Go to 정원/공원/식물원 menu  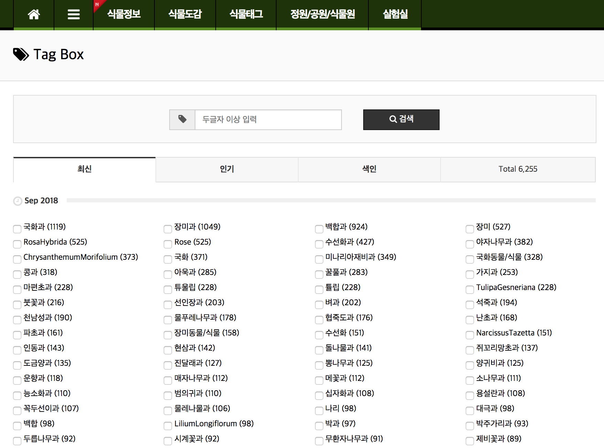[322, 14]
